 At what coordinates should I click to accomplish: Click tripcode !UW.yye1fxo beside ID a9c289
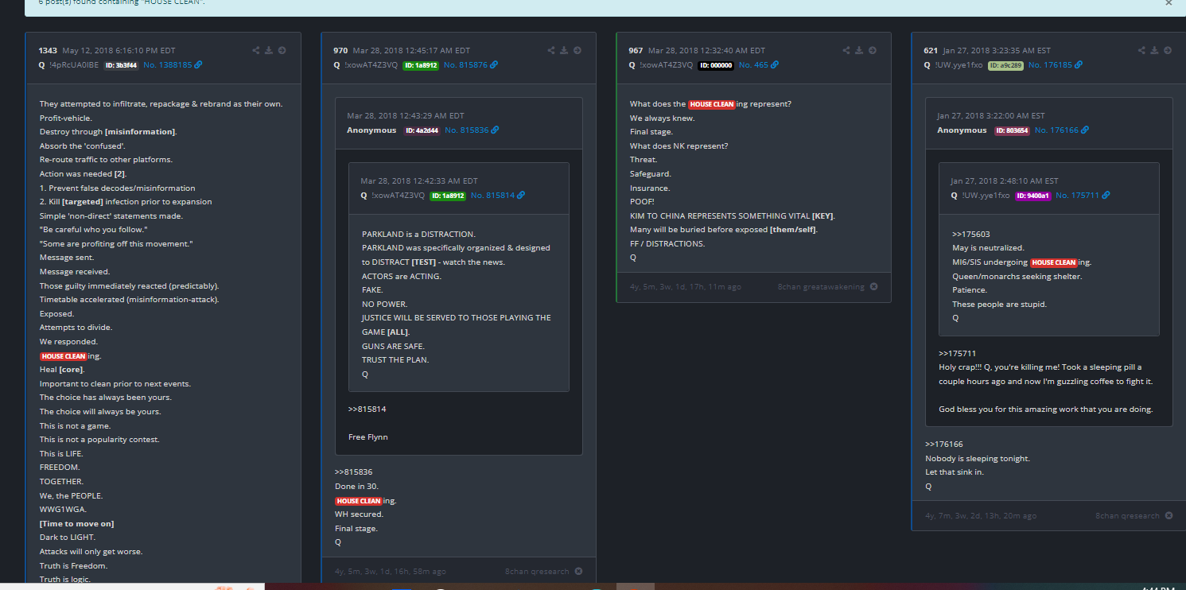pos(959,64)
